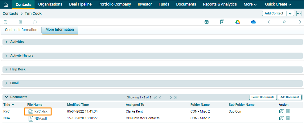
Task: Open the Quick Create dropdown
Action: [278, 4]
